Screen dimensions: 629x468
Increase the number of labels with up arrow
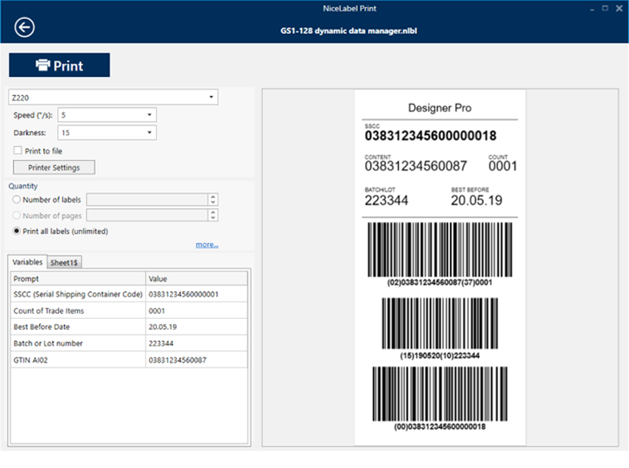tap(213, 197)
